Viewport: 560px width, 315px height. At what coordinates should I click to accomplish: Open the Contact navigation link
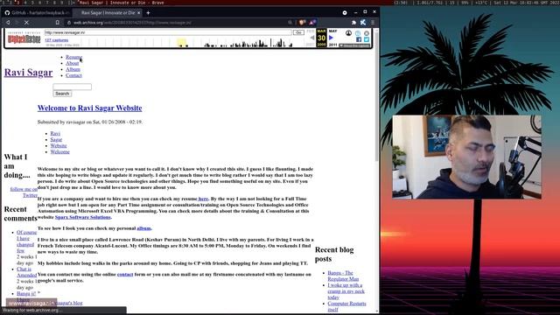[x=73, y=75]
